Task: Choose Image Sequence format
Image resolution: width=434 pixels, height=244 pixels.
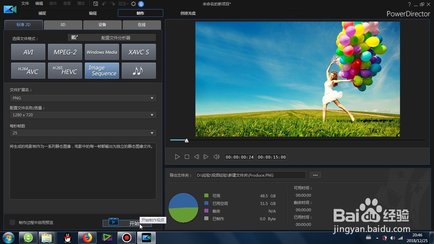Action: pos(102,71)
